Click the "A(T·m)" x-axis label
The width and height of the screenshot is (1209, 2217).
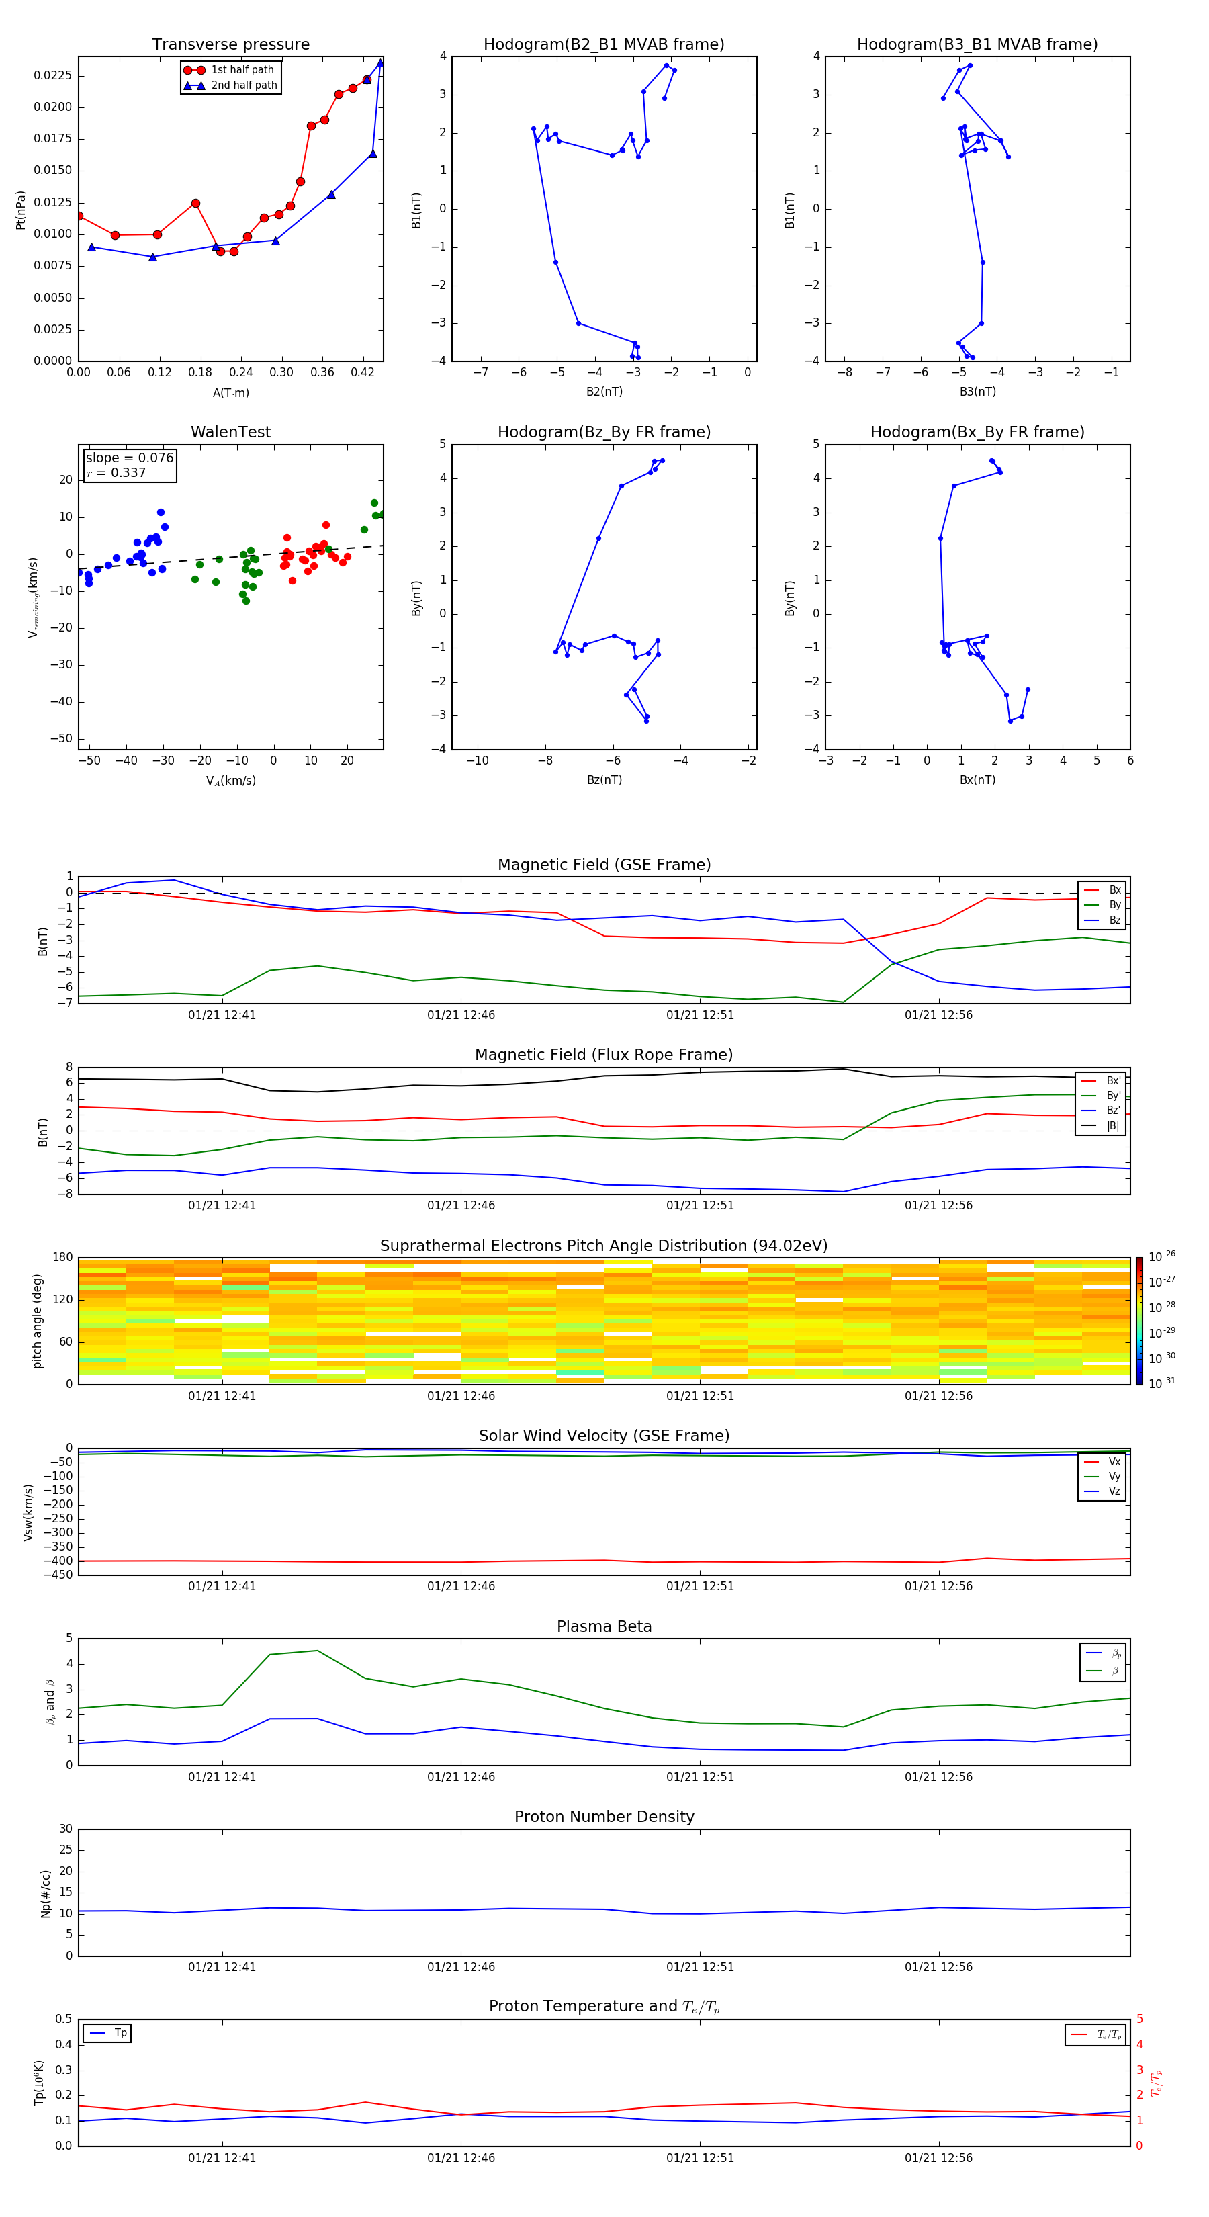click(230, 393)
